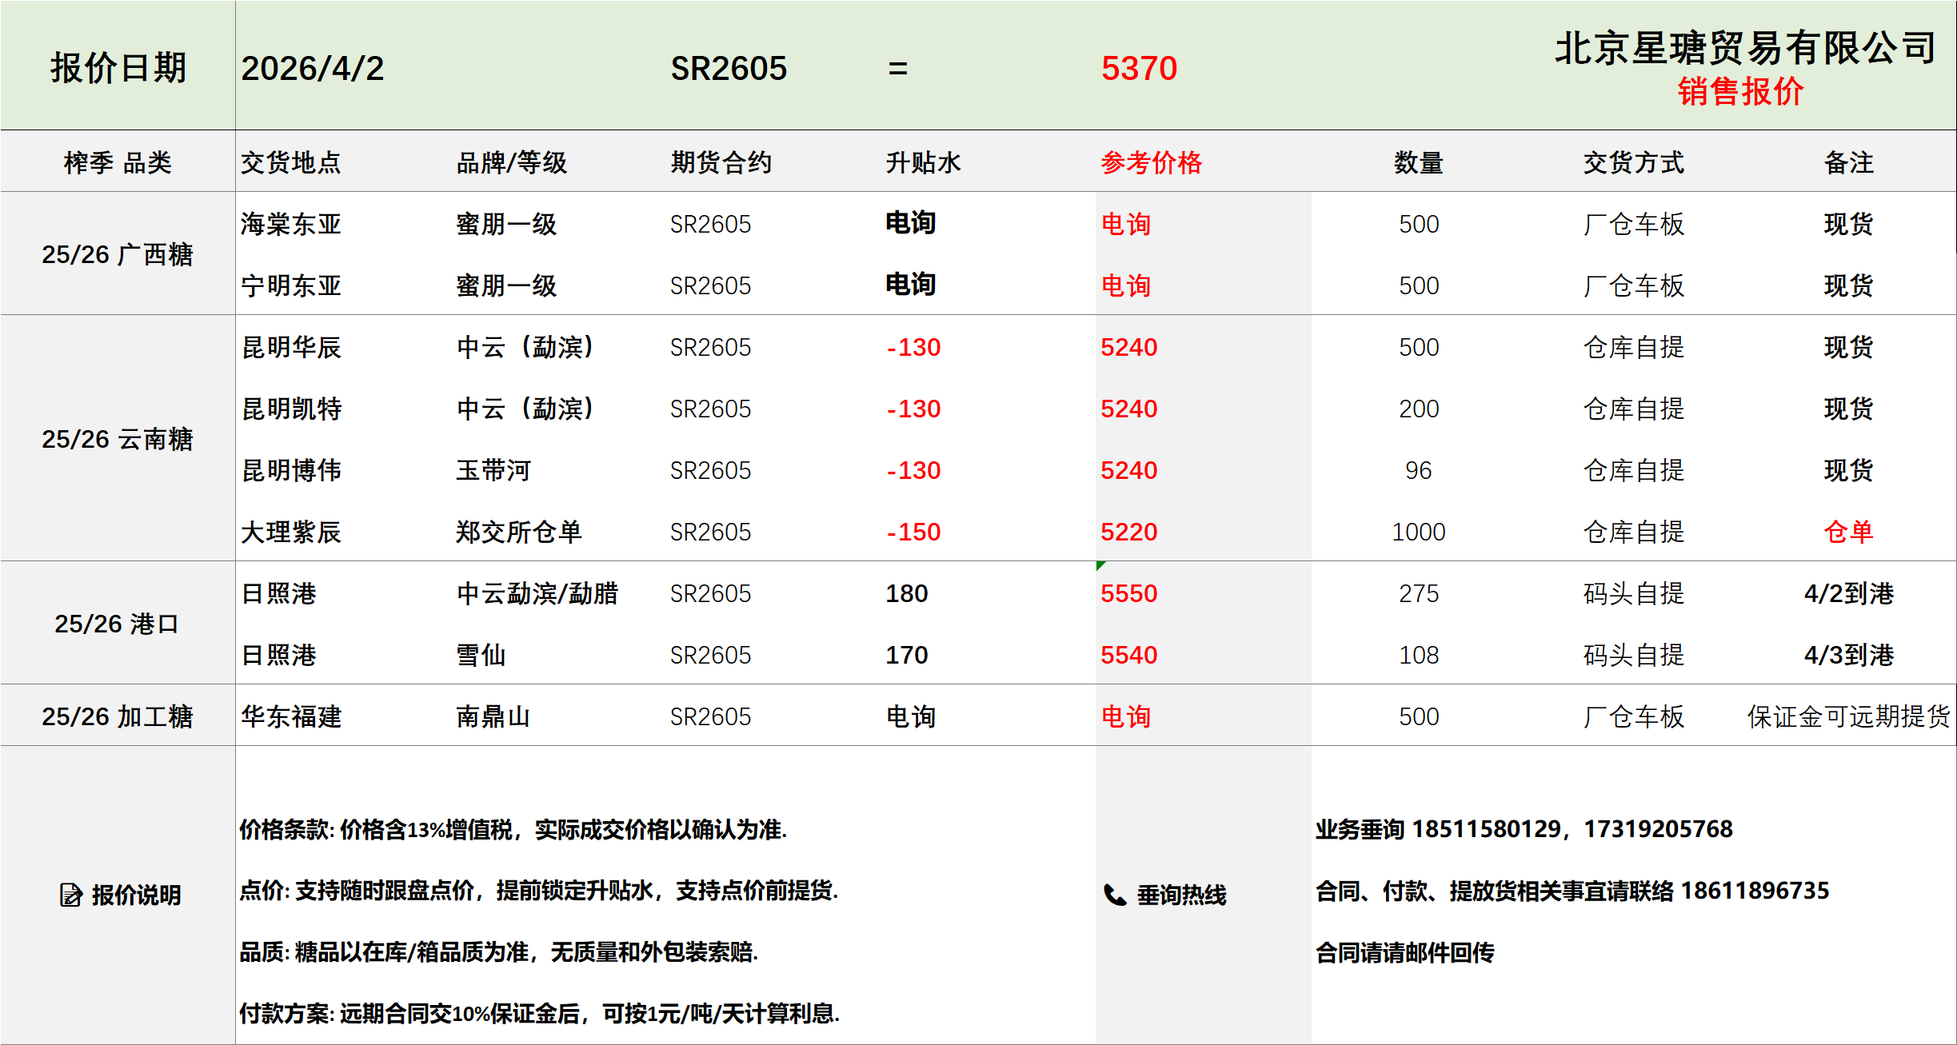Select the 170 premium value
The image size is (1957, 1045).
point(907,655)
